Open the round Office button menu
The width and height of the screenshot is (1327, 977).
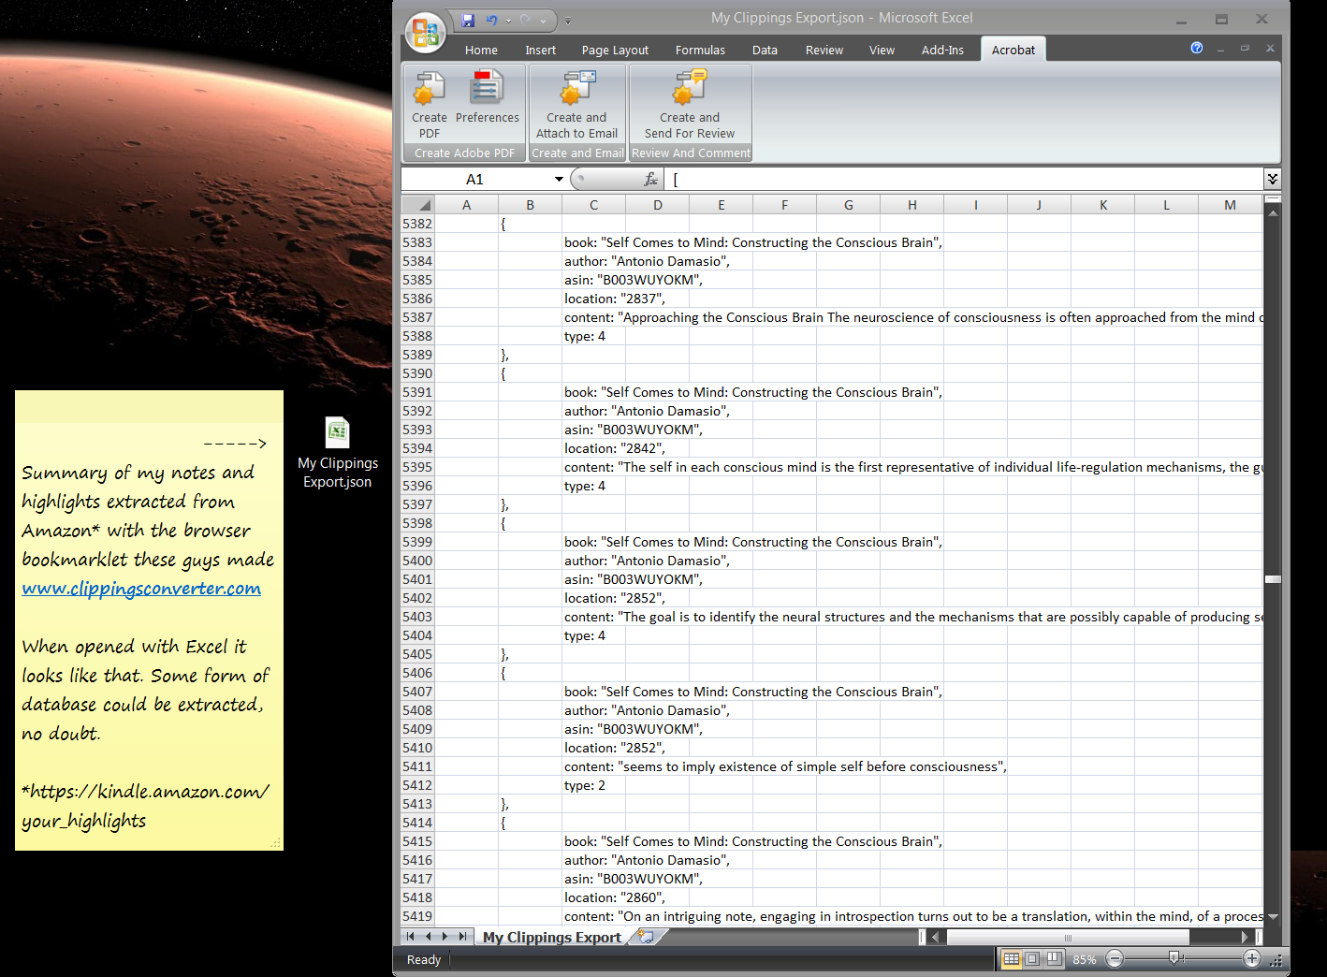(x=426, y=33)
